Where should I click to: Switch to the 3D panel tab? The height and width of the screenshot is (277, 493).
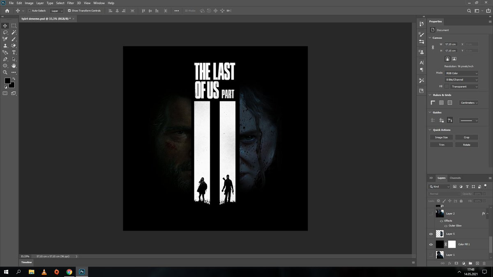[x=431, y=178]
